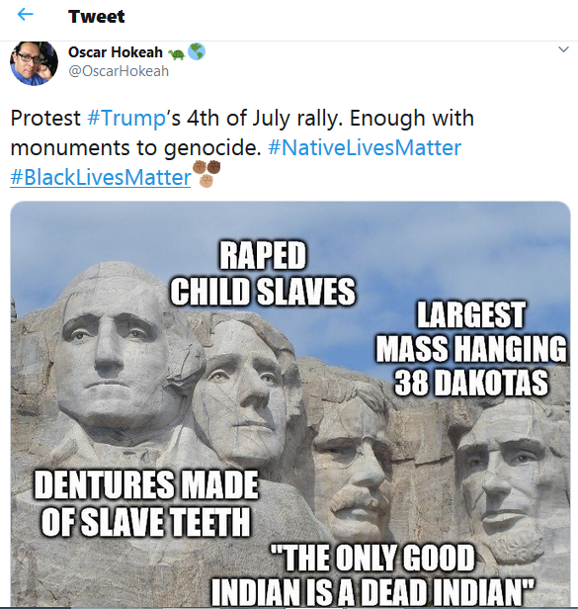578x609 pixels.
Task: Click the Tweet header title
Action: (96, 16)
